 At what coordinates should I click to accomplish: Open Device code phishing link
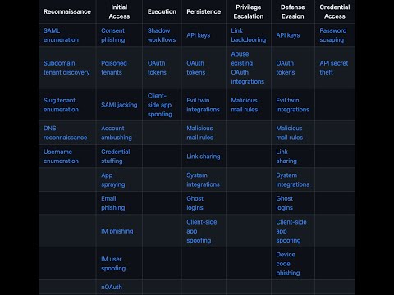pyautogui.click(x=288, y=264)
